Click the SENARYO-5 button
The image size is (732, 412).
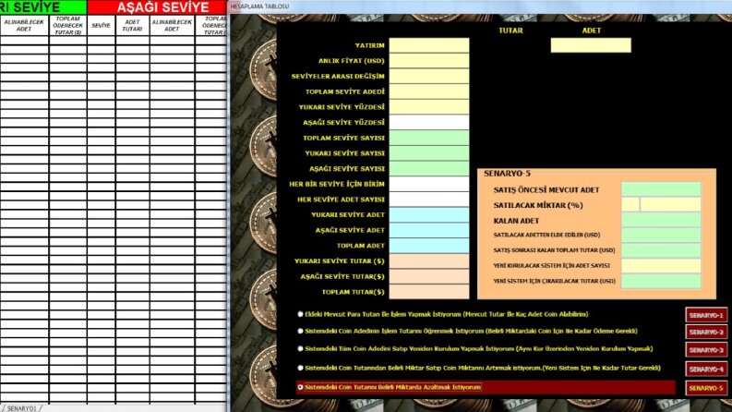click(706, 388)
